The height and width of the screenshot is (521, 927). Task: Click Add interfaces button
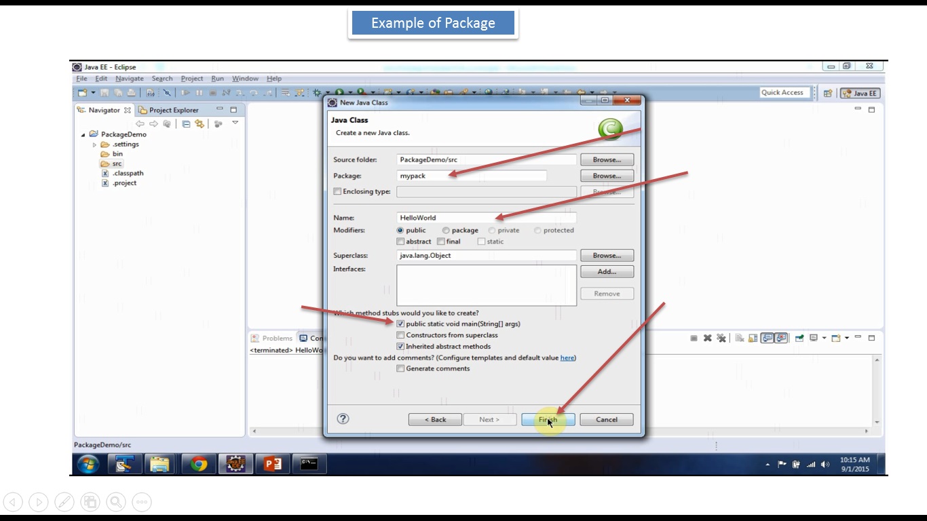[x=607, y=271]
